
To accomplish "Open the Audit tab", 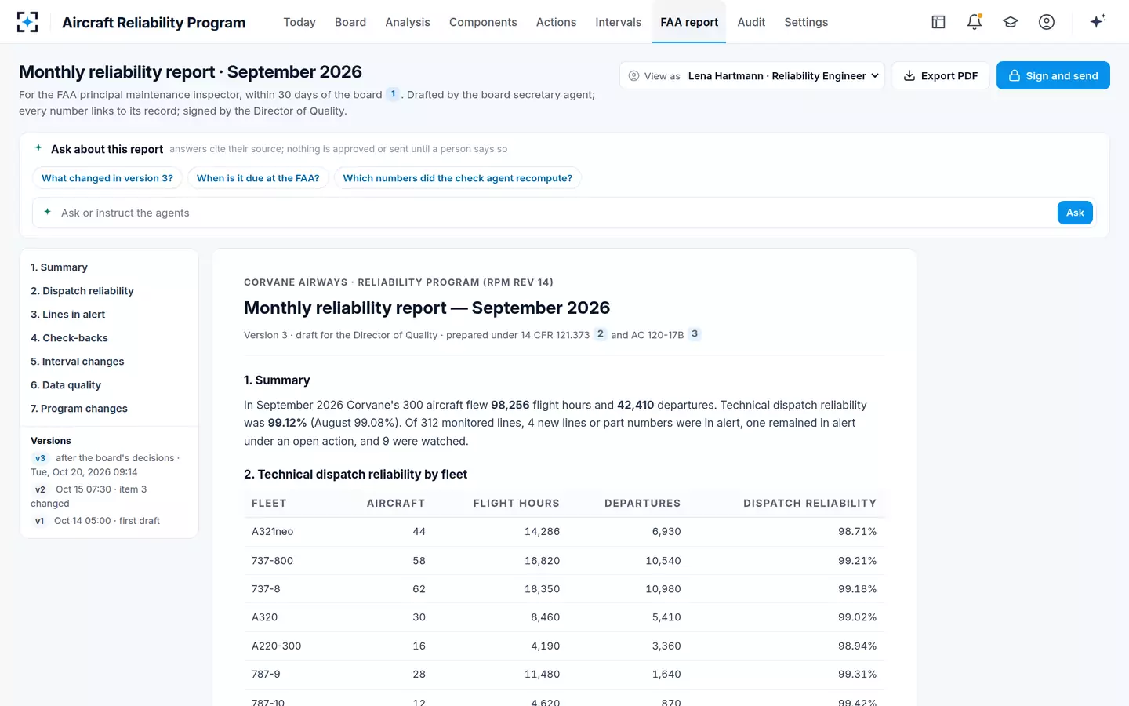I will click(751, 22).
